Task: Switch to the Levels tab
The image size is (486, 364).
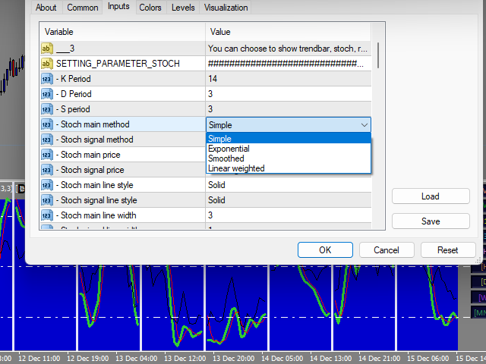Action: tap(183, 8)
